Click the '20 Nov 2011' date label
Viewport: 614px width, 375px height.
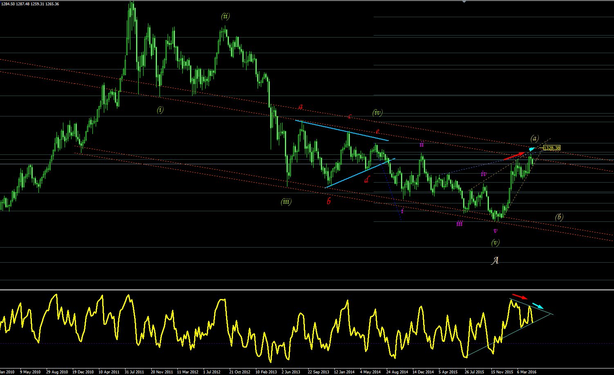click(161, 372)
